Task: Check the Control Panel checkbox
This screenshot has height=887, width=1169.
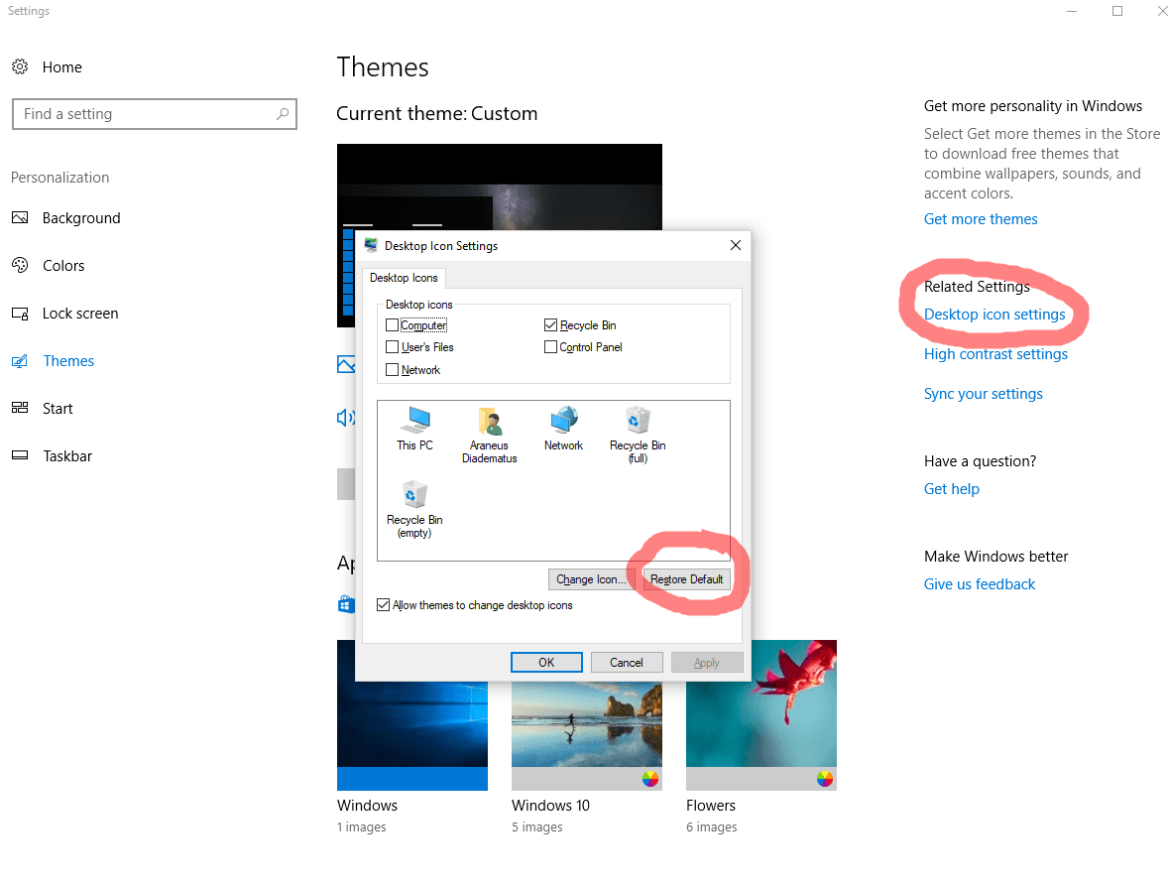Action: [x=551, y=347]
